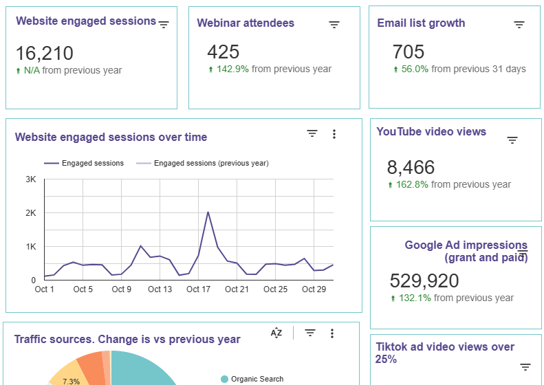
Task: Click the 16,210 engaged sessions value
Action: 45,53
